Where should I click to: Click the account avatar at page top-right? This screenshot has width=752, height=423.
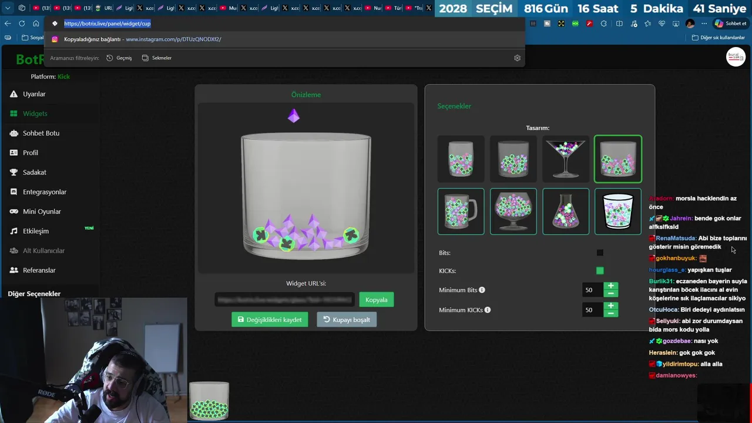click(736, 57)
